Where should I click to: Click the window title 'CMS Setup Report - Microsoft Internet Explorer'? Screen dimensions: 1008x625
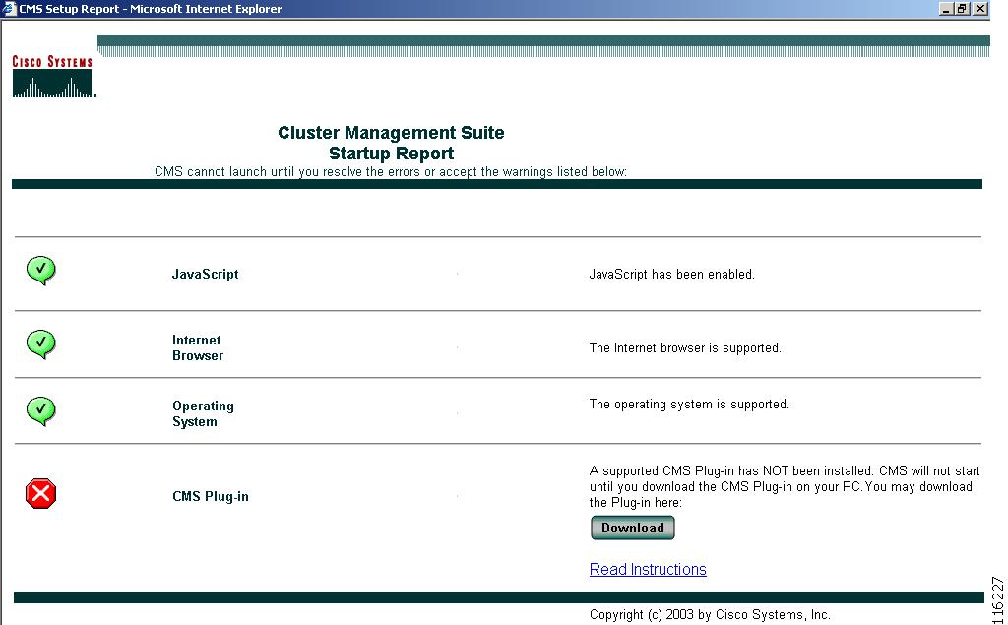click(151, 9)
